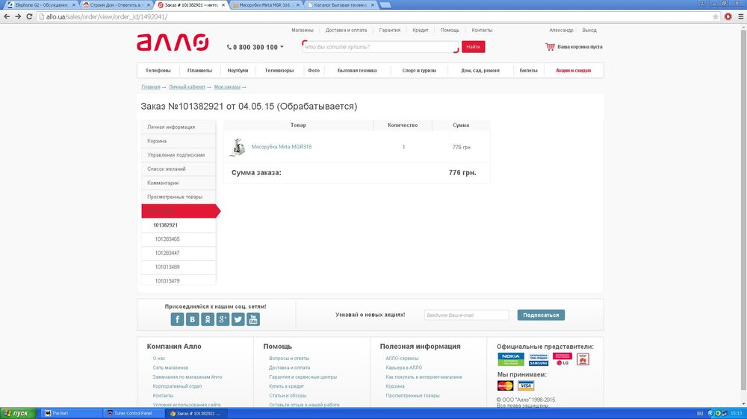The image size is (747, 419).
Task: Open the Сеть магазинов footer link
Action: tap(170, 368)
